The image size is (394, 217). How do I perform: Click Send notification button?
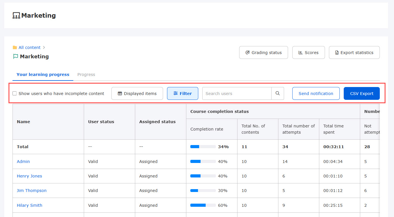tap(316, 93)
